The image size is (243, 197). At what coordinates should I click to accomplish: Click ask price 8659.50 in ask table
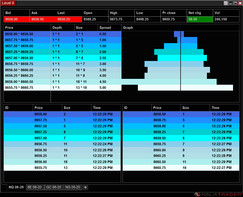(x=159, y=138)
